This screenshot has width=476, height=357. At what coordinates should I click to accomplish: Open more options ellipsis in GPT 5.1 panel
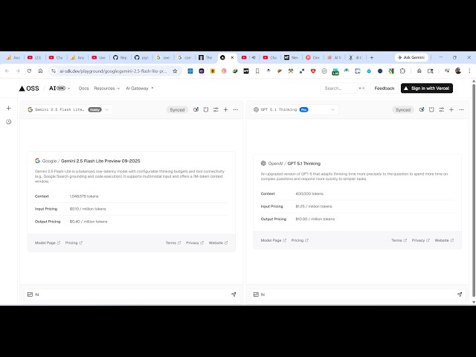[461, 109]
